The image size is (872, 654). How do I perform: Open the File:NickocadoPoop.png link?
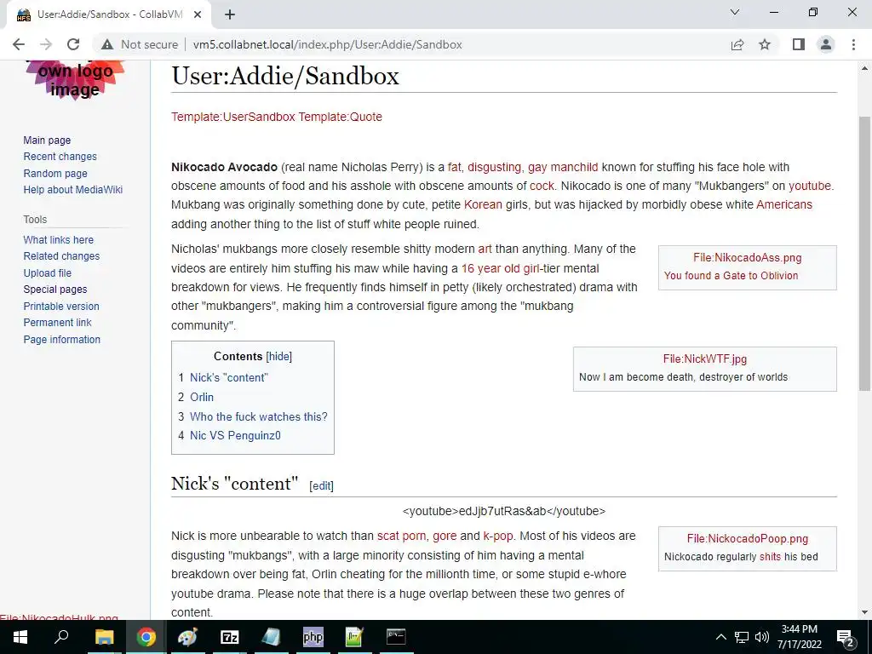tap(748, 538)
